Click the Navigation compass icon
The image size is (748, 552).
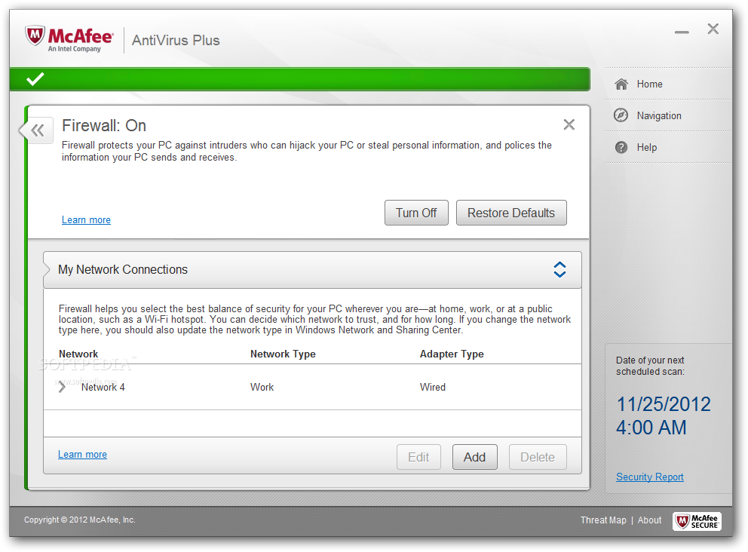coord(621,115)
